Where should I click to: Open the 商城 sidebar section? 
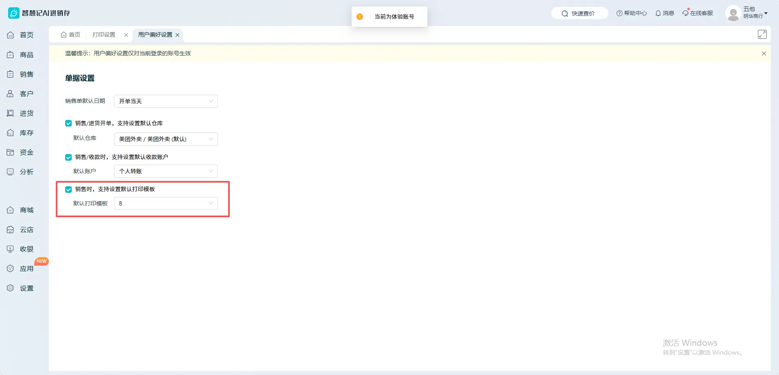20,210
